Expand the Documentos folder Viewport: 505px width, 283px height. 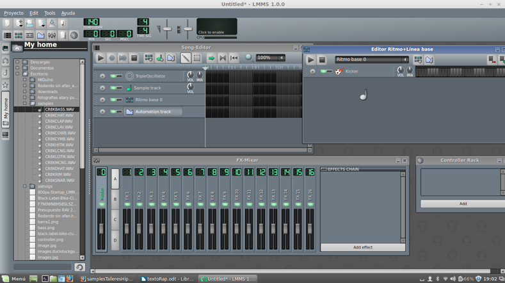(x=17, y=68)
